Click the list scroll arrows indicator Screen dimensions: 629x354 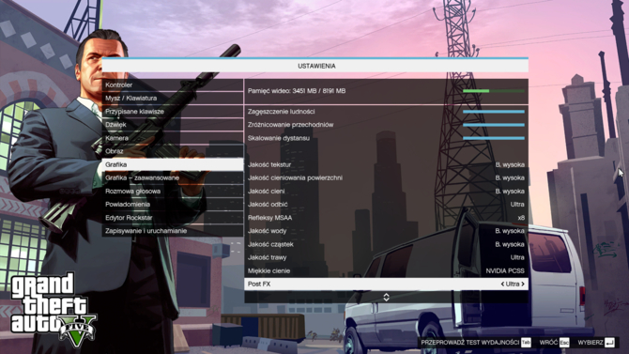point(386,297)
